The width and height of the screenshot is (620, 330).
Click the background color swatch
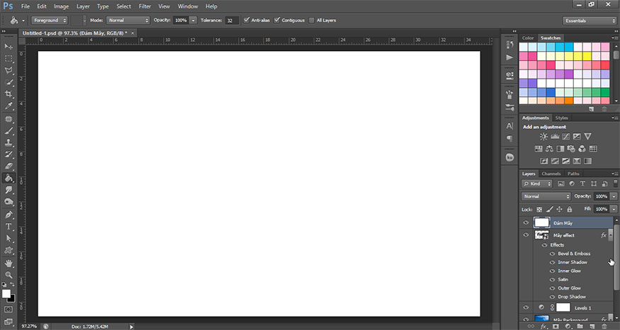pos(12,299)
